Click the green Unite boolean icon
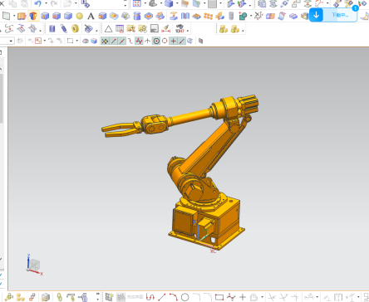This screenshot has height=302, width=369. click(x=243, y=16)
